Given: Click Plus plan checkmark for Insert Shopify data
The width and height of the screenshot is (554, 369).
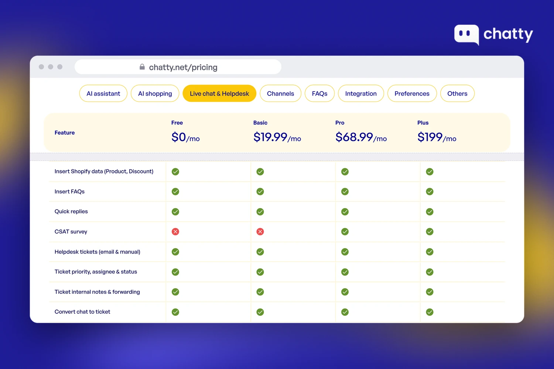Looking at the screenshot, I should tap(430, 172).
